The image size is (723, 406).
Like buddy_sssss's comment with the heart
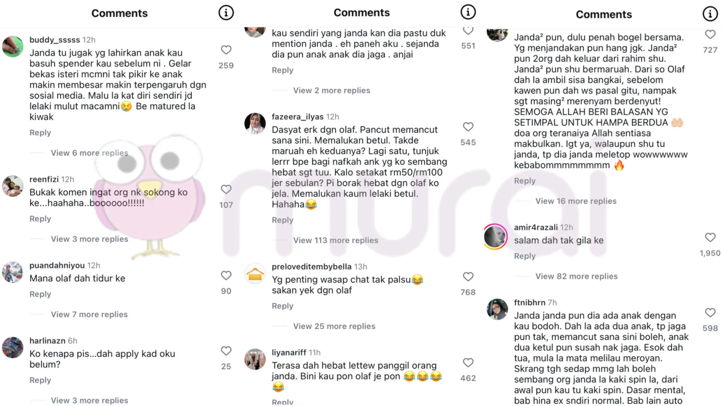pos(226,50)
